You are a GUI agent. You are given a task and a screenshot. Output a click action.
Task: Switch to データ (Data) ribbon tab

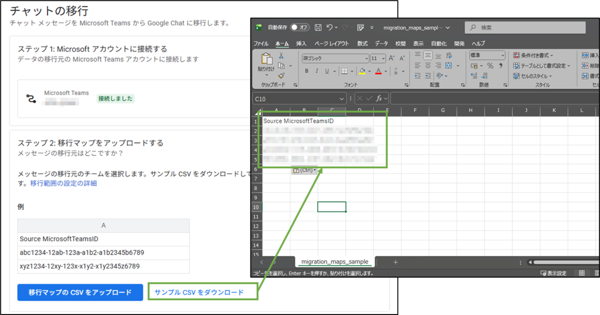(x=381, y=43)
